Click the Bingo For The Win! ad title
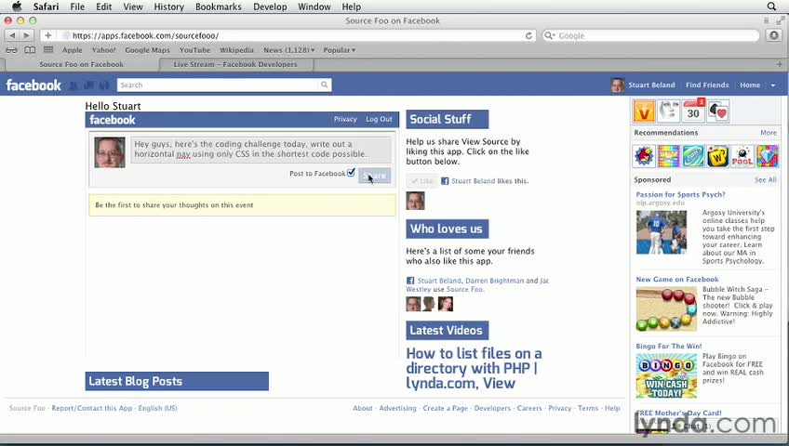This screenshot has height=446, width=789. click(669, 346)
